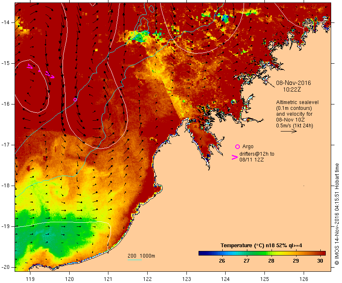The height and width of the screenshot is (283, 342).
Task: Click the 'Argo' legend label
Action: pos(248,146)
